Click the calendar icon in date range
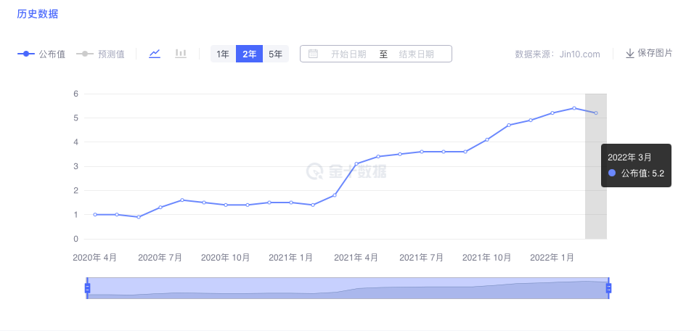 313,54
